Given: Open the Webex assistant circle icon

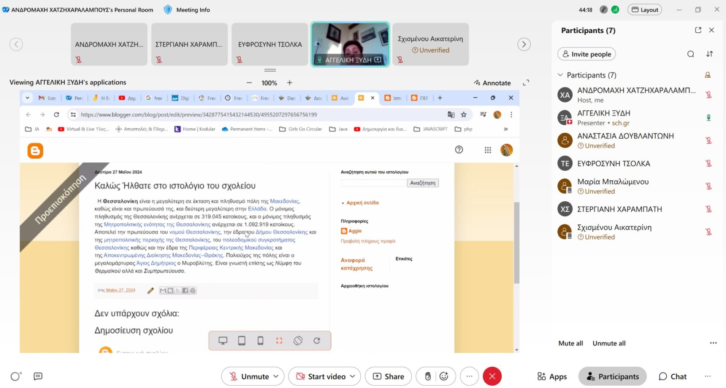Looking at the screenshot, I should 15,376.
